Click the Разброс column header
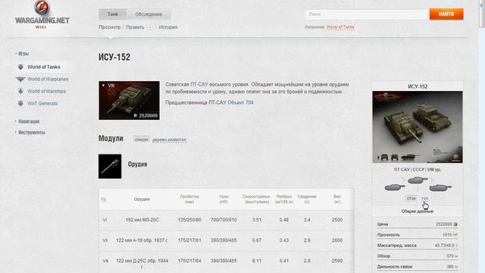This screenshot has width=485, height=273. 284,199
